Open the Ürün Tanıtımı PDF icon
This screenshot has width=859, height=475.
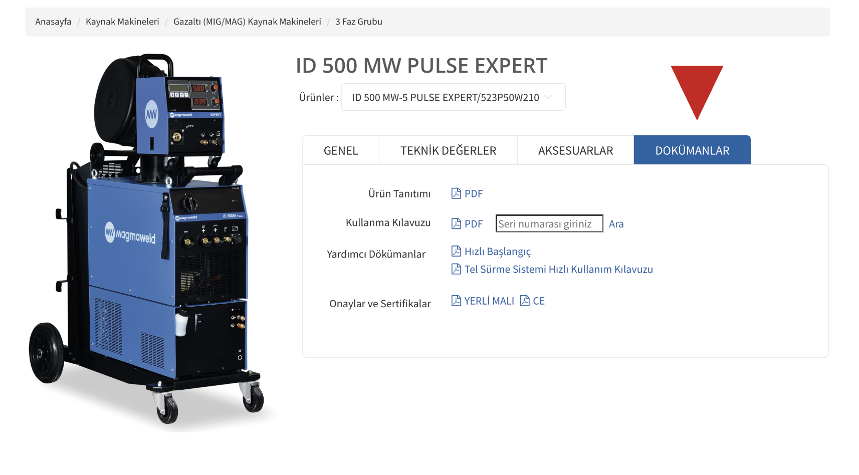[x=456, y=193]
